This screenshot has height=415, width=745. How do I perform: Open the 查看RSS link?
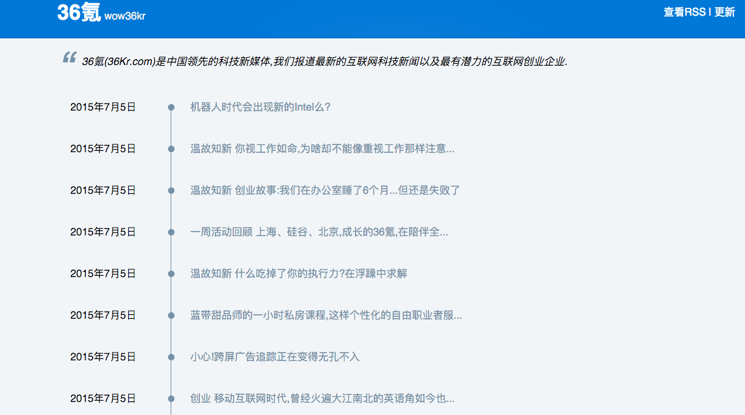[684, 12]
